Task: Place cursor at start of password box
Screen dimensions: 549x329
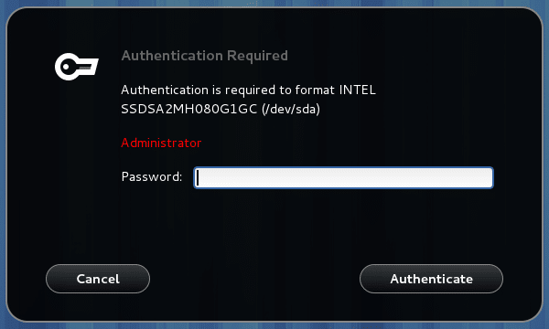Action: coord(198,177)
